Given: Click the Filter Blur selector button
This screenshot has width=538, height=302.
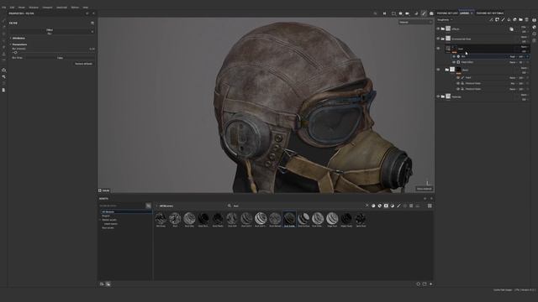Looking at the screenshot, I should (x=50, y=32).
